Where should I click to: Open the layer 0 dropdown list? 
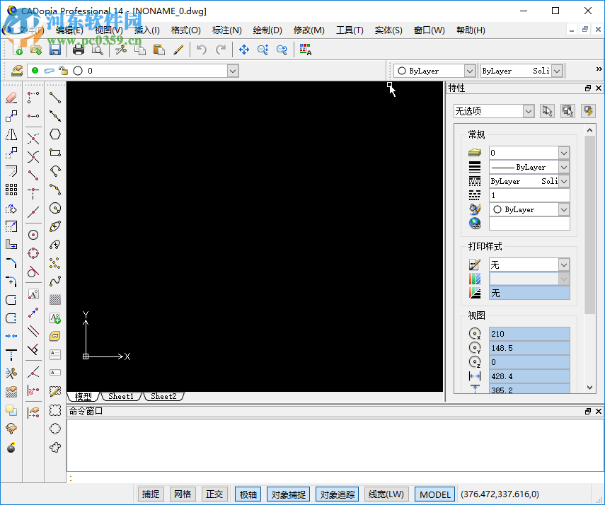coord(232,71)
